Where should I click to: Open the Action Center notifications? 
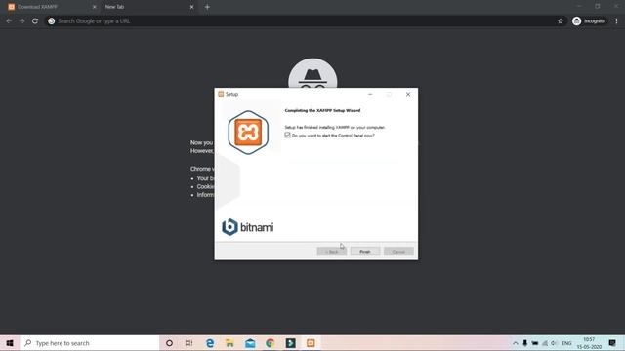coord(612,343)
